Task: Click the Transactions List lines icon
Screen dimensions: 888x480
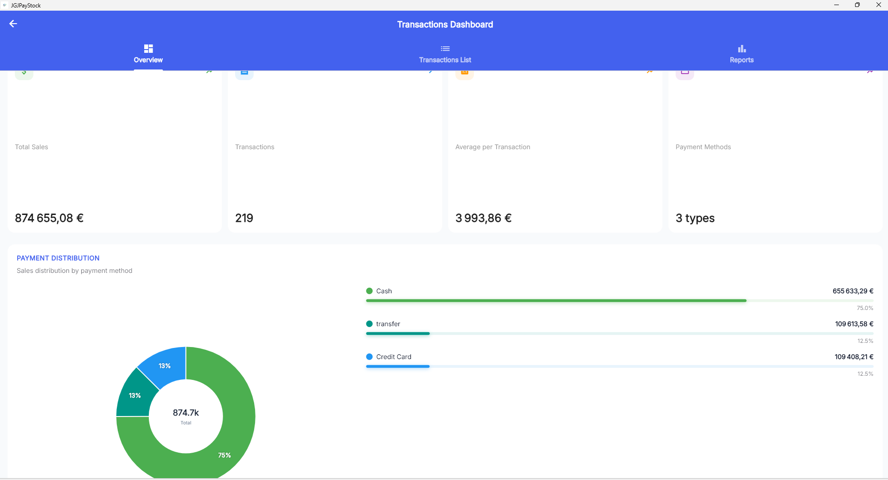Action: pyautogui.click(x=445, y=49)
